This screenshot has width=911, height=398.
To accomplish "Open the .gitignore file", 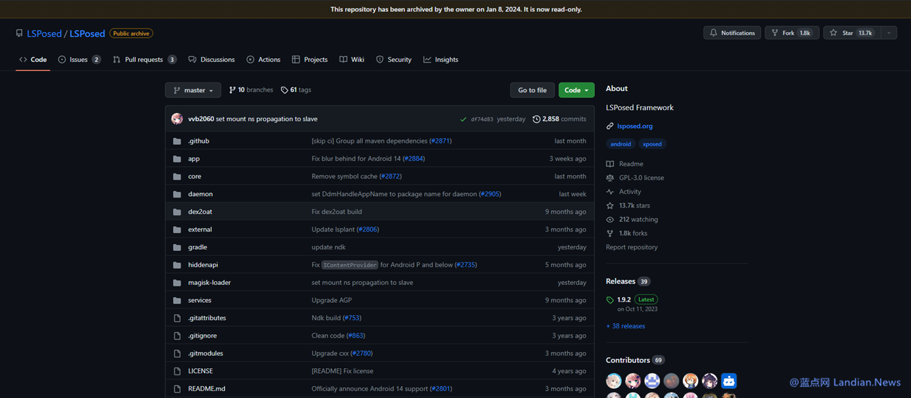I will [x=202, y=335].
